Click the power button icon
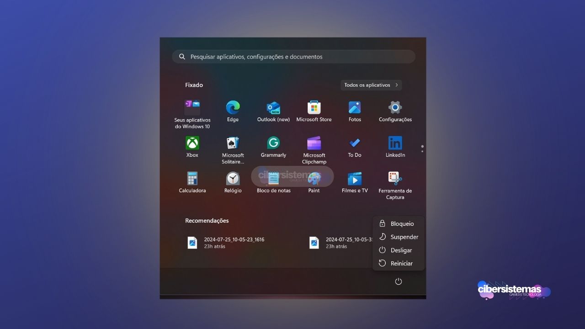 point(399,281)
